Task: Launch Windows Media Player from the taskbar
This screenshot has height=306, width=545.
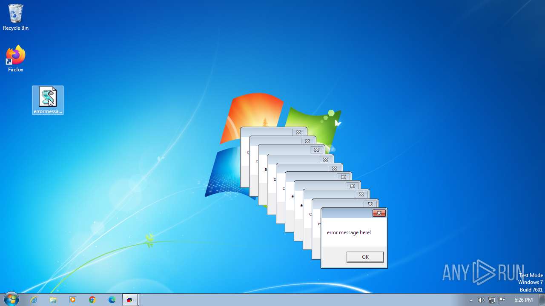Action: [73, 300]
